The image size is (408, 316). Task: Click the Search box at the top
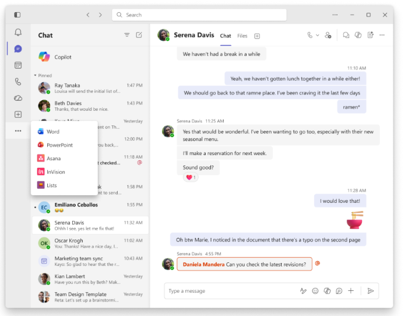click(199, 15)
